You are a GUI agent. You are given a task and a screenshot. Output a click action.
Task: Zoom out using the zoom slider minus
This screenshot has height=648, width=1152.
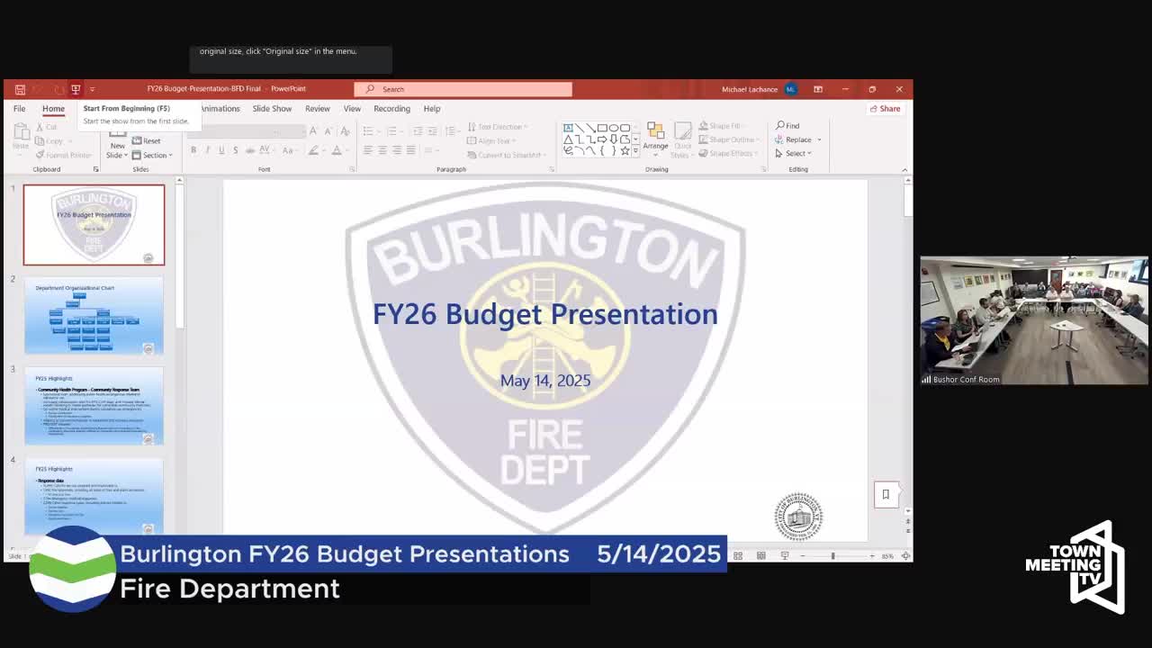[801, 555]
